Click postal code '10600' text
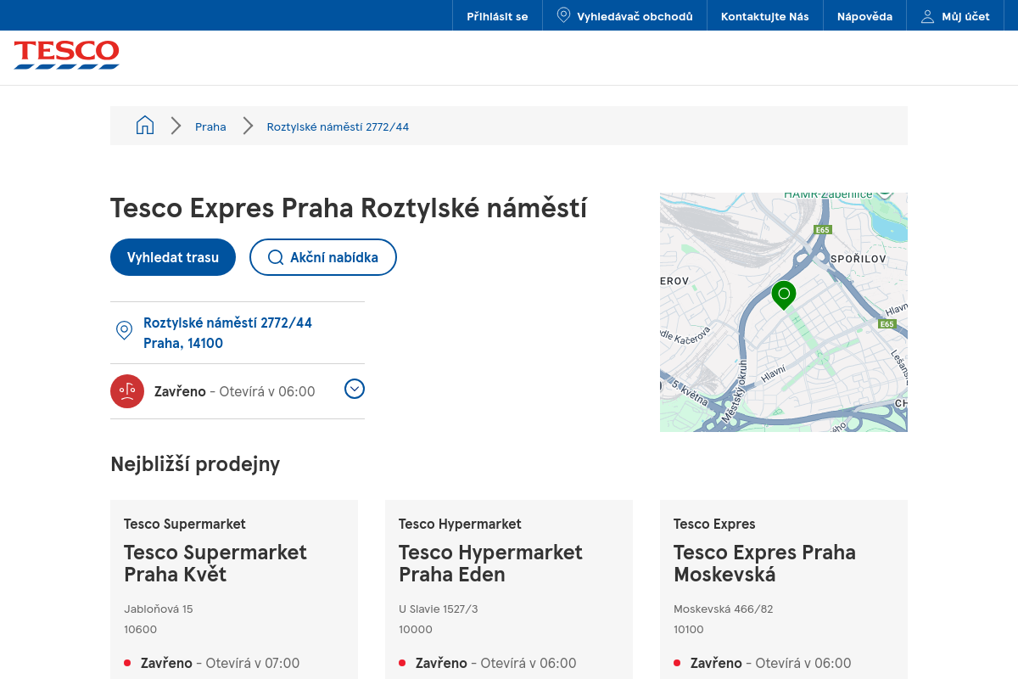This screenshot has width=1018, height=679. tap(141, 629)
